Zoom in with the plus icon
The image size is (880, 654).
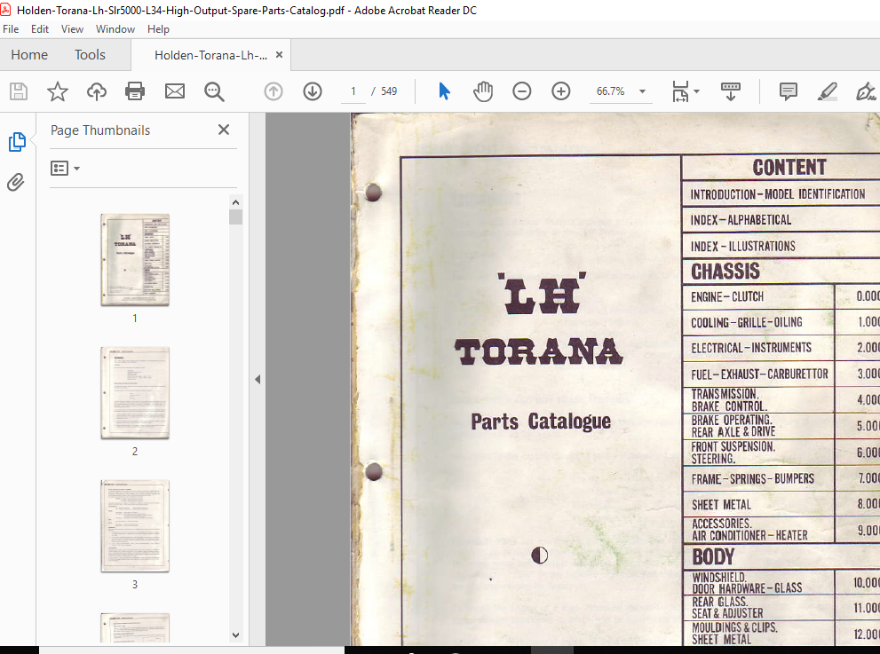(561, 91)
